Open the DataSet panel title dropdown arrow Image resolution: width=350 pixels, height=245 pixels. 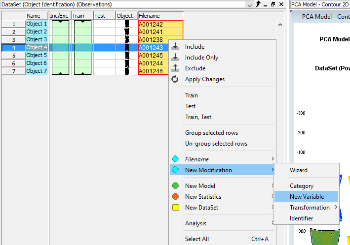click(x=250, y=4)
